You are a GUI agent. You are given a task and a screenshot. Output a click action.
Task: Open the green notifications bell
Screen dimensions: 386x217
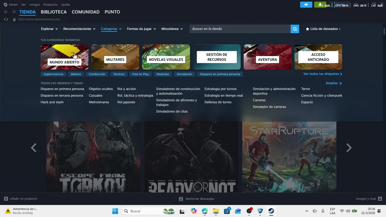pyautogui.click(x=320, y=5)
